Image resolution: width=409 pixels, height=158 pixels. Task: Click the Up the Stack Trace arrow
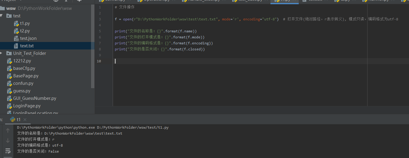[x=8, y=130]
